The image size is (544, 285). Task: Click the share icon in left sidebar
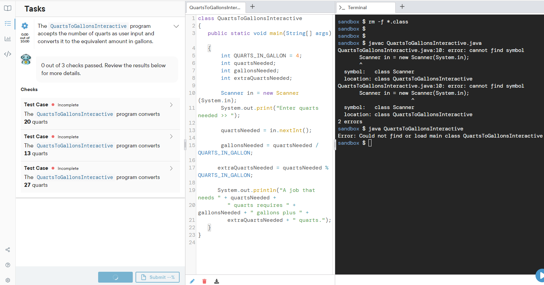7,250
